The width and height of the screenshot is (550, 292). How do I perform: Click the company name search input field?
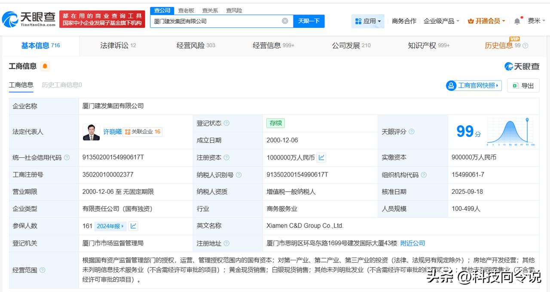[x=215, y=21]
